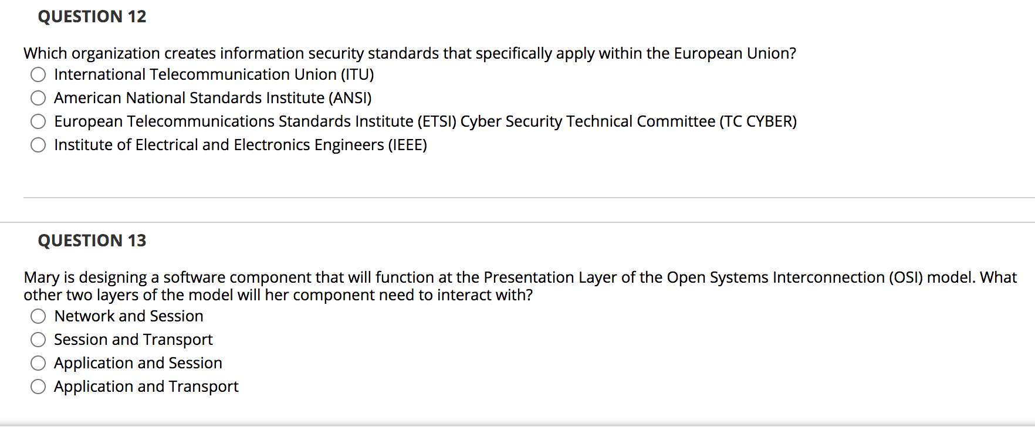Click the ANSI answer label text

pos(212,98)
